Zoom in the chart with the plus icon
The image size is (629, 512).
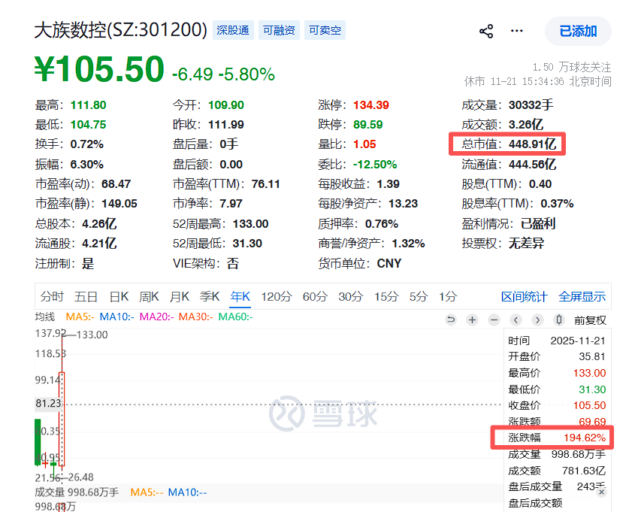[x=473, y=320]
